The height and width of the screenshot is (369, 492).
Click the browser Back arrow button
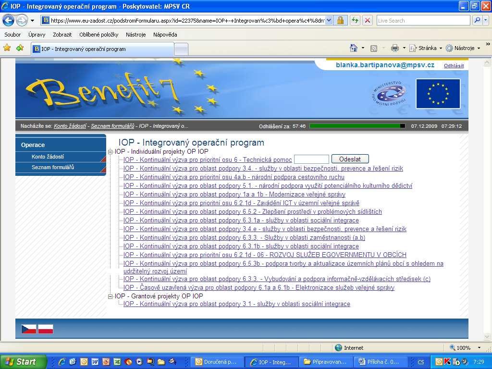pyautogui.click(x=8, y=21)
